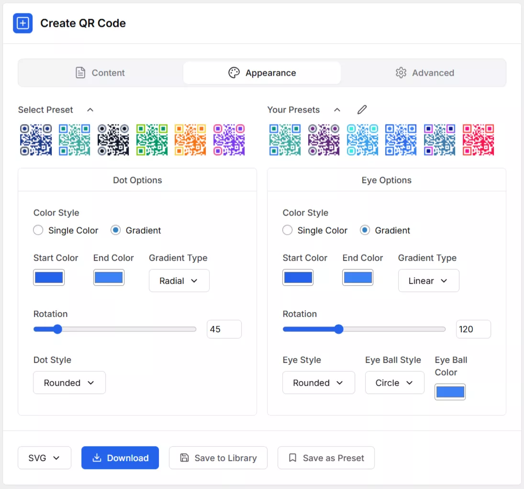Apply the purple preset in Select Preset
This screenshot has width=524, height=489.
(229, 140)
